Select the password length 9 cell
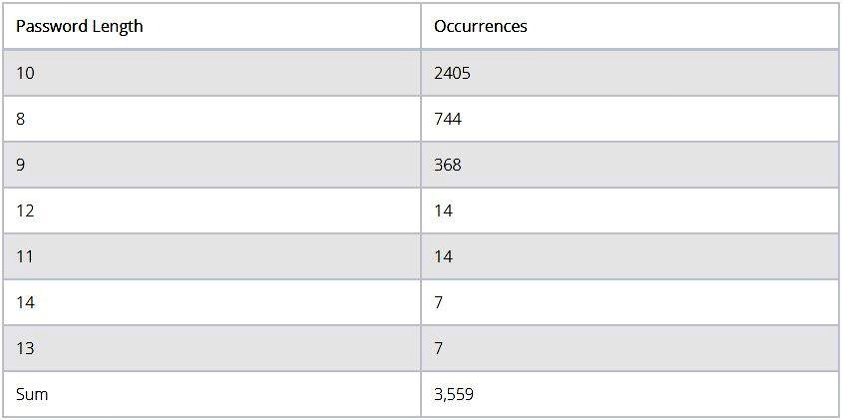842x420 pixels. (211, 165)
